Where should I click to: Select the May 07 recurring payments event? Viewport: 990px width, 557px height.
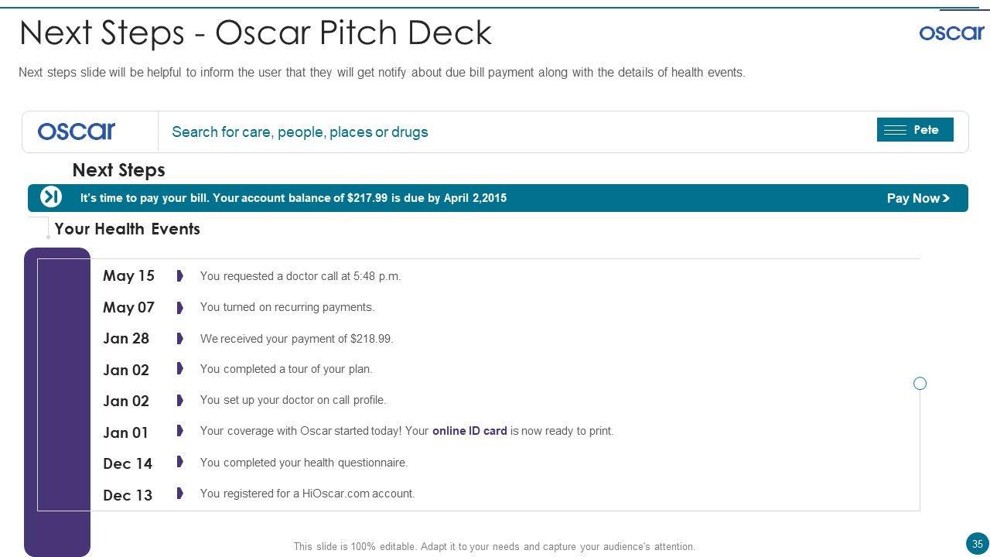click(x=287, y=307)
